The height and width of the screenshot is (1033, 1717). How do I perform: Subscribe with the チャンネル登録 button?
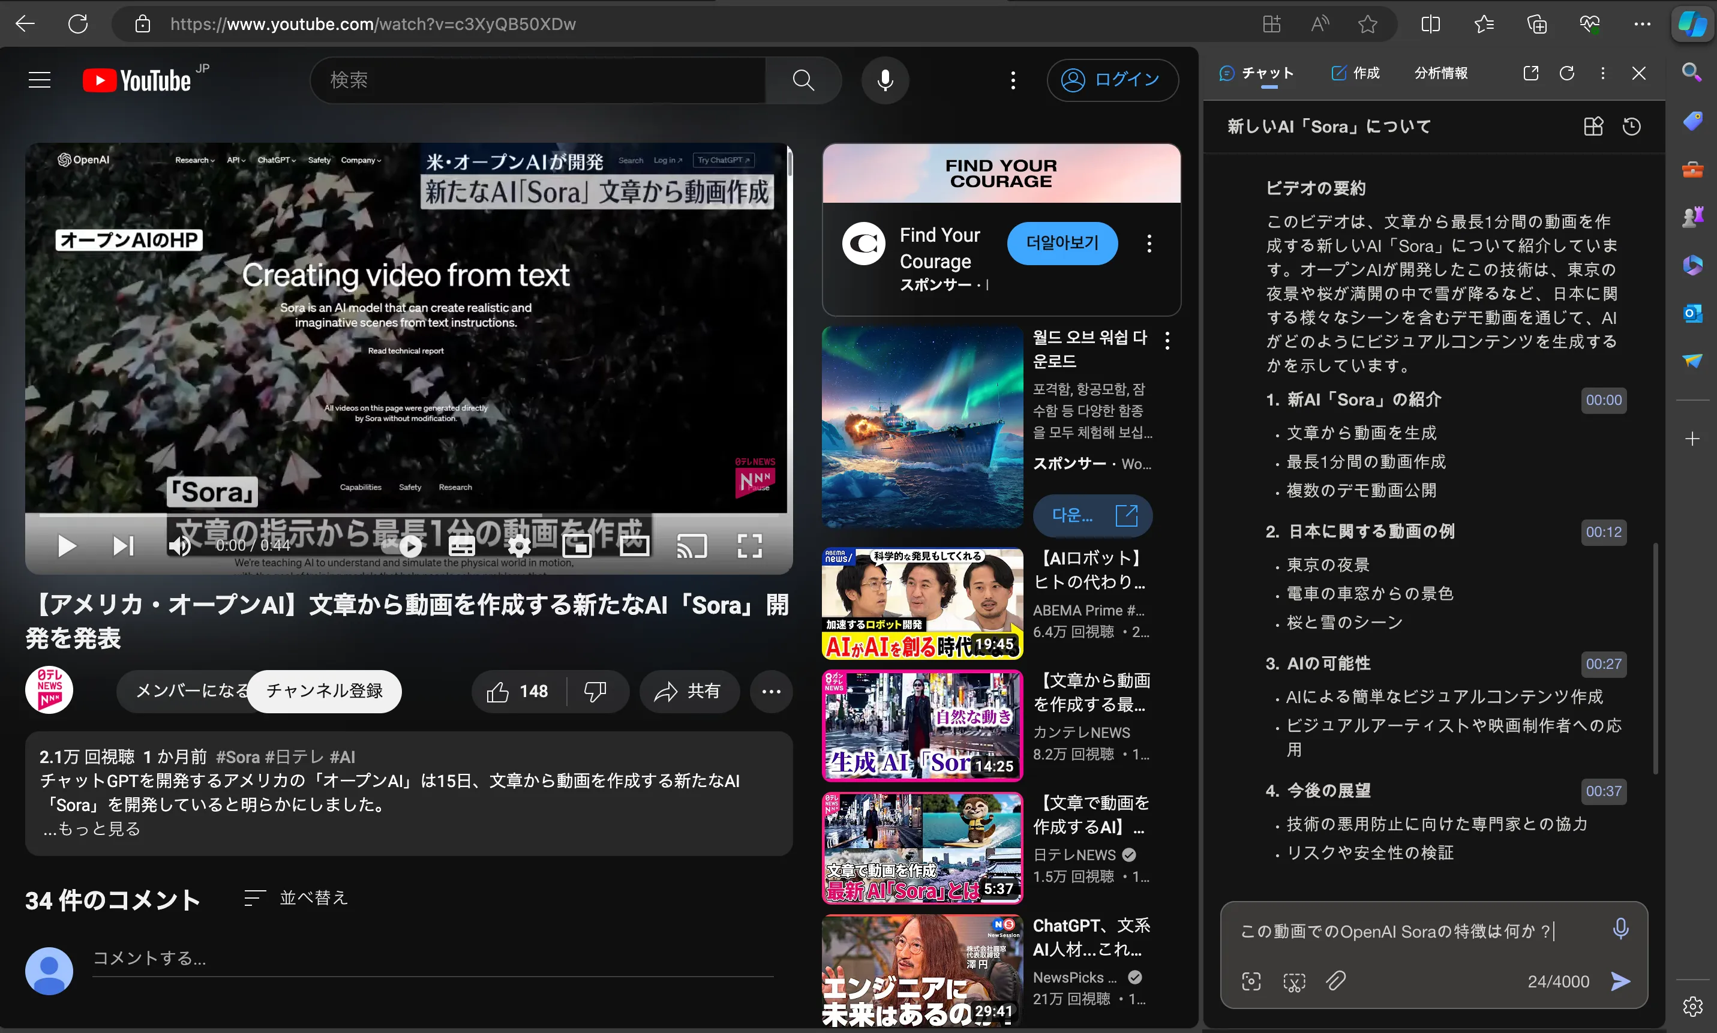[x=325, y=690]
